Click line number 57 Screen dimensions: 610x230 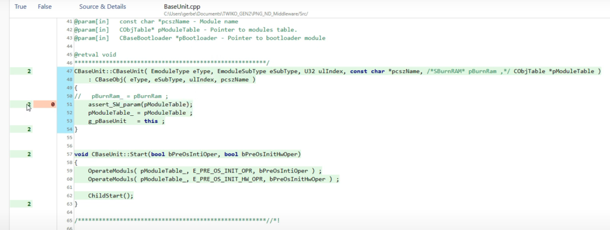[x=70, y=154]
